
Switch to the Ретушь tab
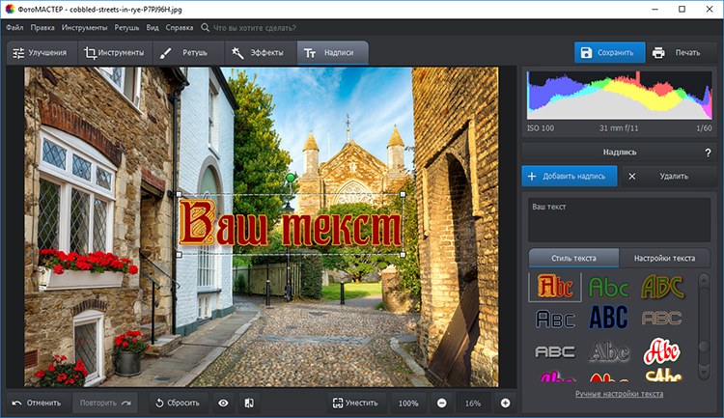tap(187, 53)
